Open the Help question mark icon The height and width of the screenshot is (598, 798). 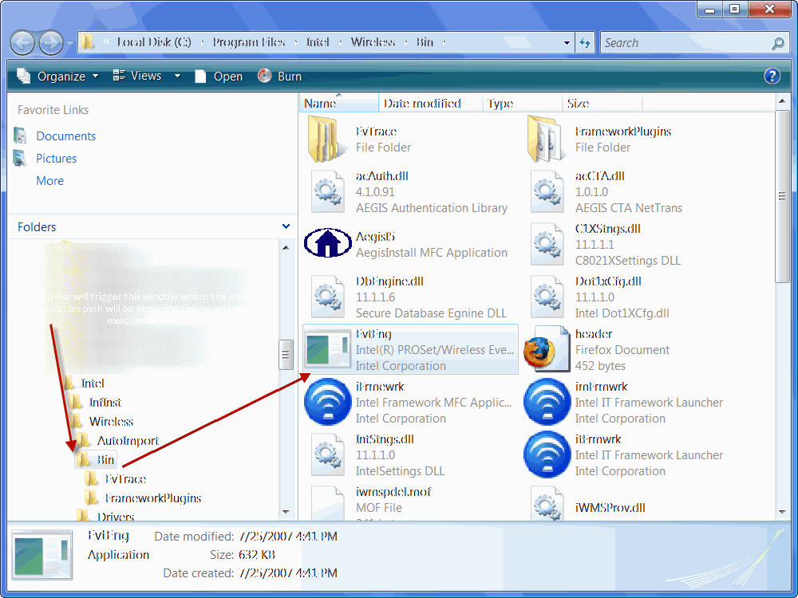772,76
